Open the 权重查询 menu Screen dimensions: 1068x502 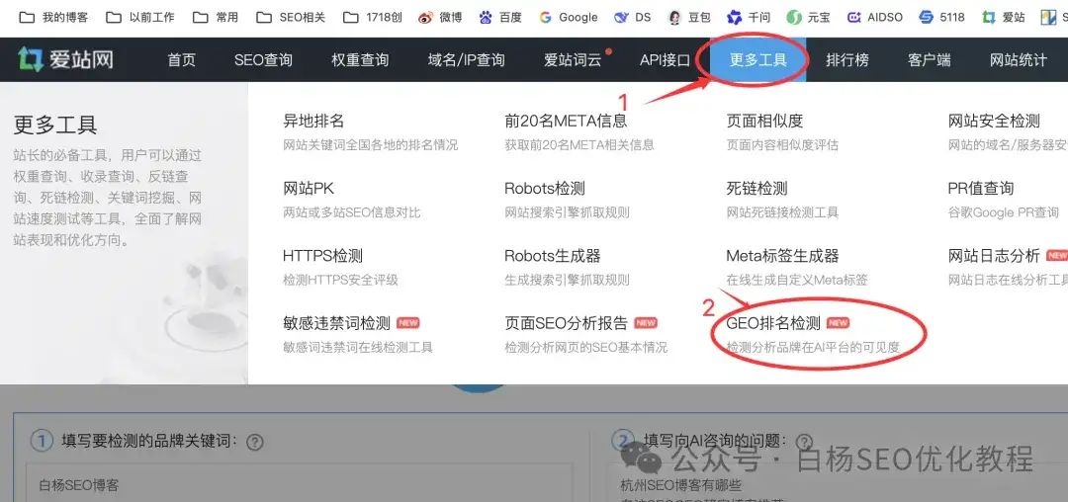pos(360,60)
